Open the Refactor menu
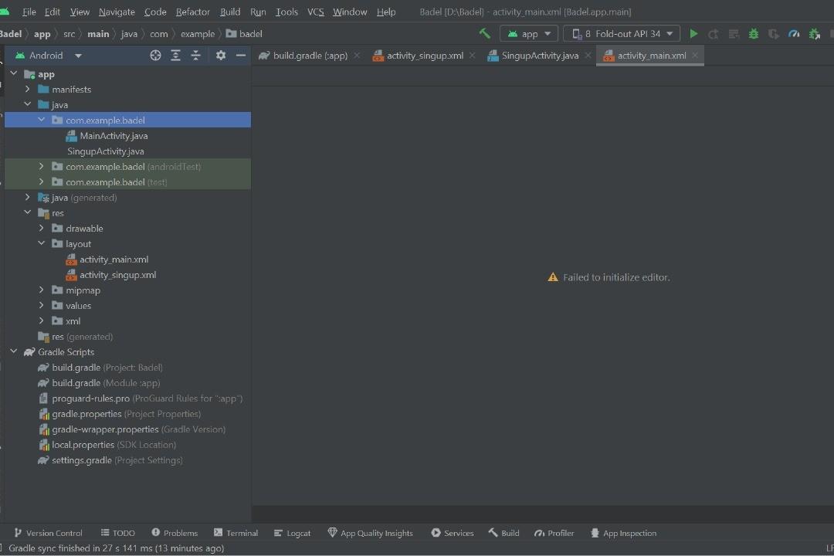The image size is (834, 556). point(192,12)
